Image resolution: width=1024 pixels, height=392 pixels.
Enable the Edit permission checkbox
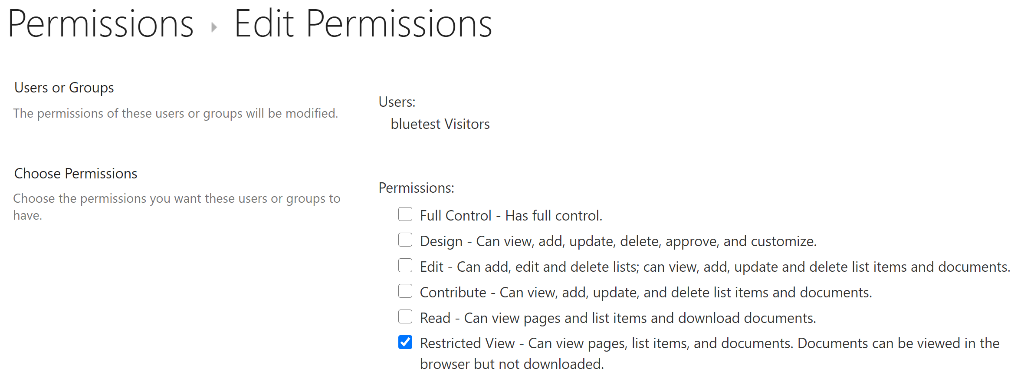click(405, 265)
